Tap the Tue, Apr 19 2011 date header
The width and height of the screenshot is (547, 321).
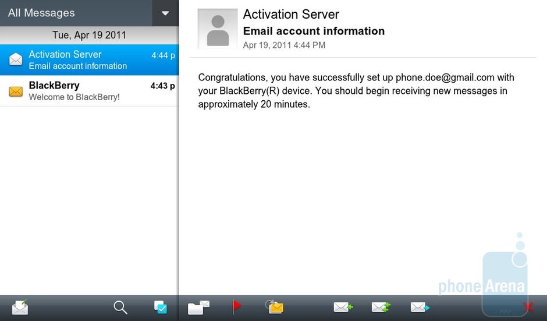tap(89, 35)
